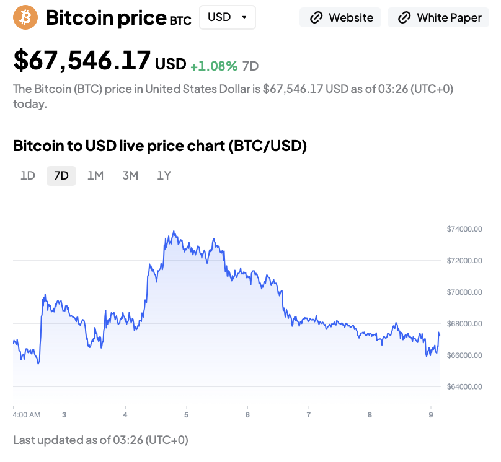The height and width of the screenshot is (462, 501).
Task: Switch chart to 1D timeframe
Action: pos(28,175)
